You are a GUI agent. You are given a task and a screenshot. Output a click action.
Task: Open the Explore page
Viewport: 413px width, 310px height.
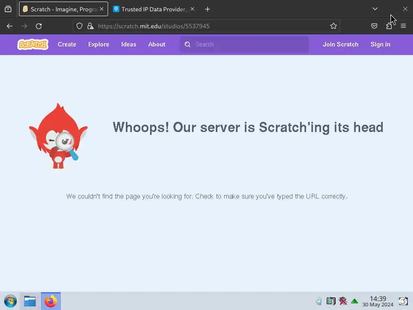[x=98, y=44]
